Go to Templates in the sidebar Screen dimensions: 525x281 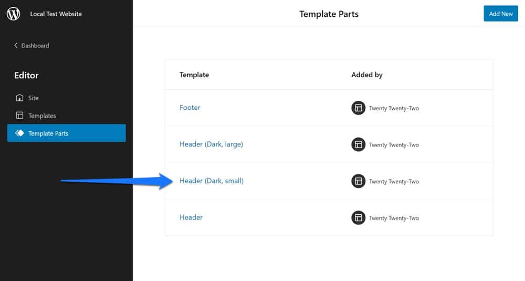click(x=42, y=116)
